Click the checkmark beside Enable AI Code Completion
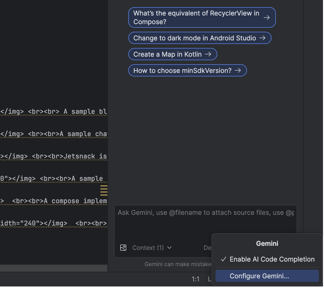The image size is (324, 289). [x=223, y=259]
